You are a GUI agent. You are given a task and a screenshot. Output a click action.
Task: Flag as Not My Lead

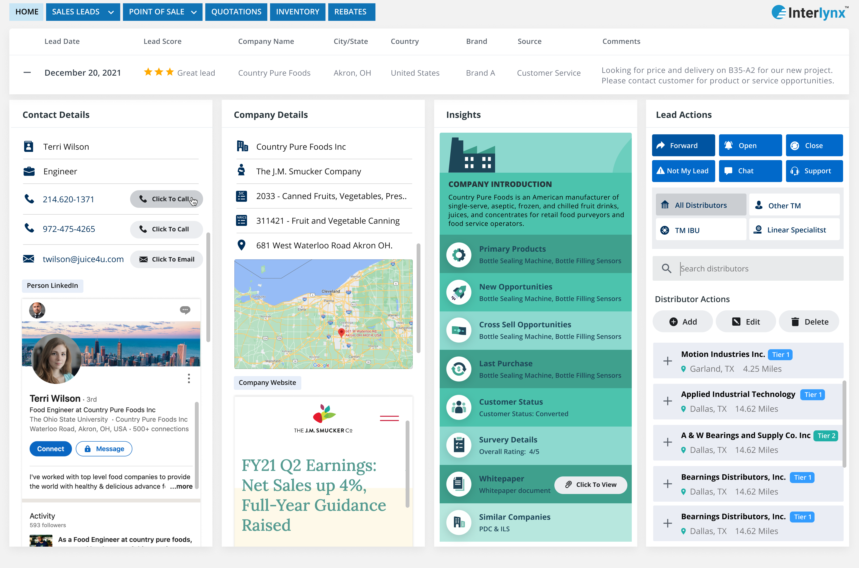tap(683, 171)
